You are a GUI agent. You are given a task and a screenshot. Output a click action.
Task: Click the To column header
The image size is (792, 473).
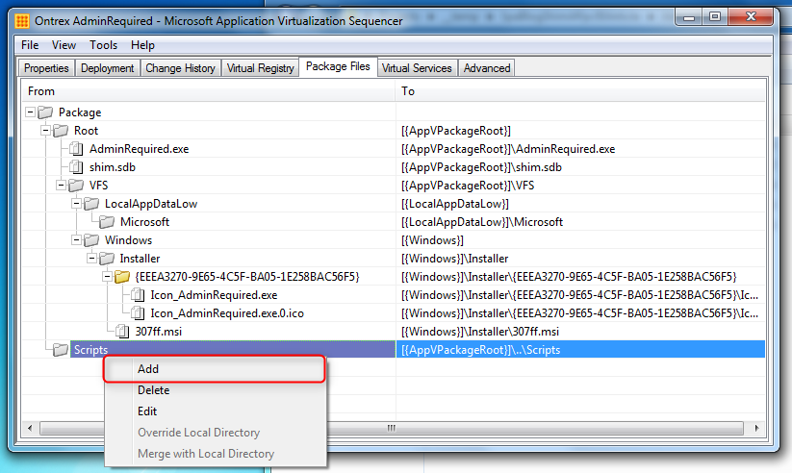[x=580, y=91]
